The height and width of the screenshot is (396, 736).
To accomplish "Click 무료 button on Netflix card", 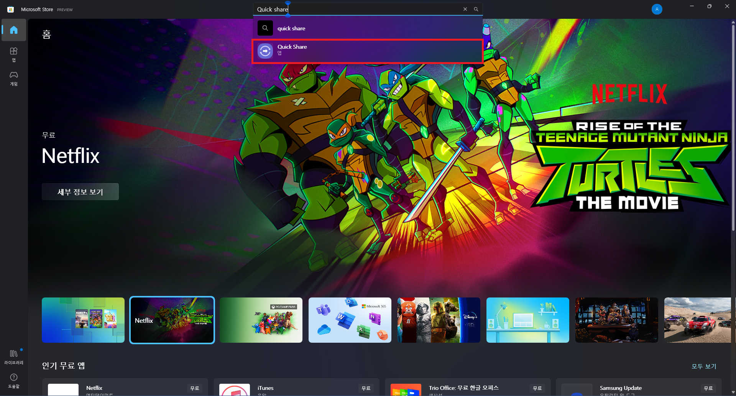I will tap(195, 388).
